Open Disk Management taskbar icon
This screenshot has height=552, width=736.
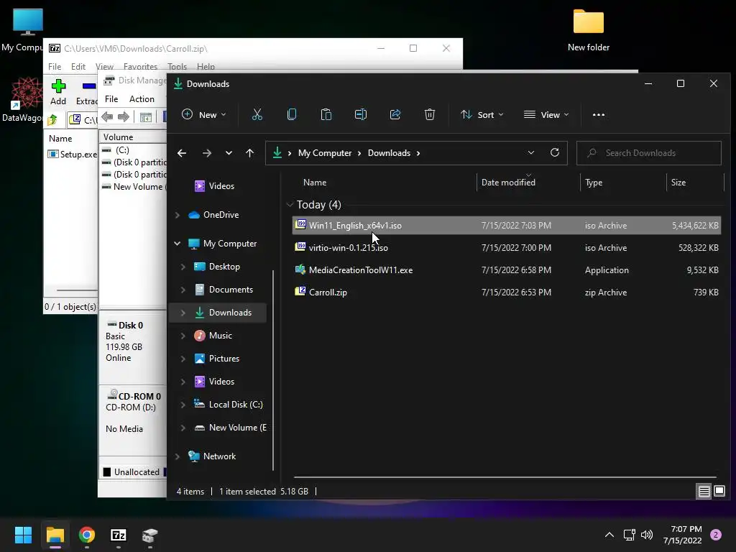pos(149,535)
